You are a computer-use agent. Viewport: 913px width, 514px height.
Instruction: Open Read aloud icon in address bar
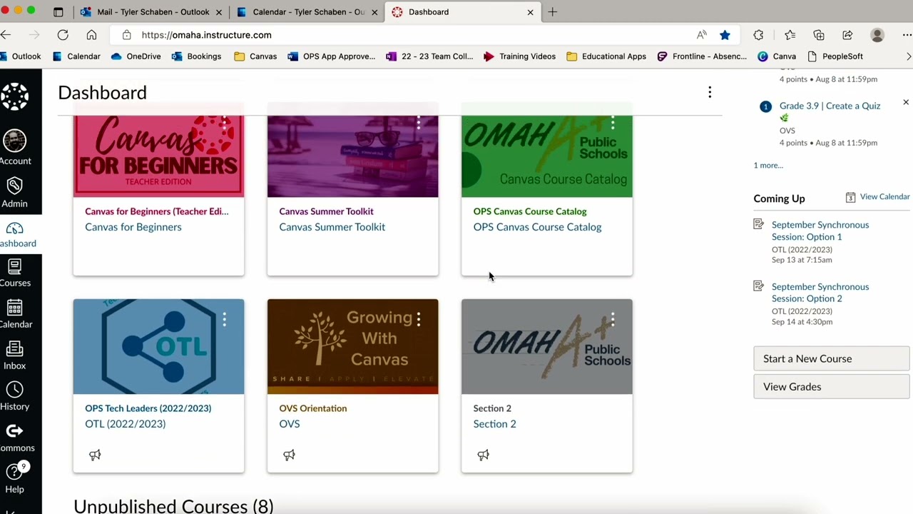point(702,35)
